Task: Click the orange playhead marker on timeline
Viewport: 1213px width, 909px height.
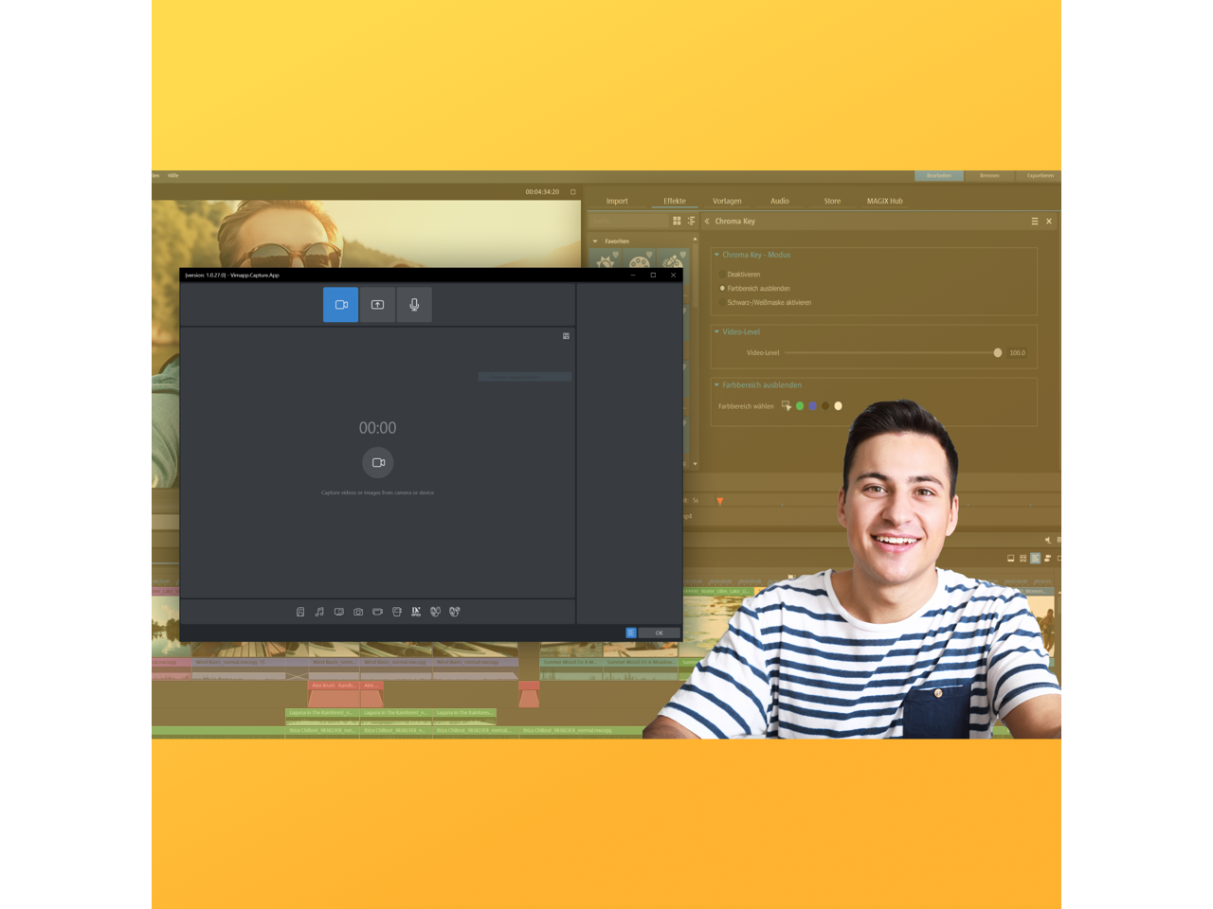Action: point(720,501)
